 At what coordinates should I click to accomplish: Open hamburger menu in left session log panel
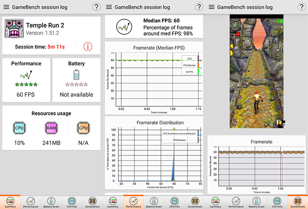click(6, 7)
